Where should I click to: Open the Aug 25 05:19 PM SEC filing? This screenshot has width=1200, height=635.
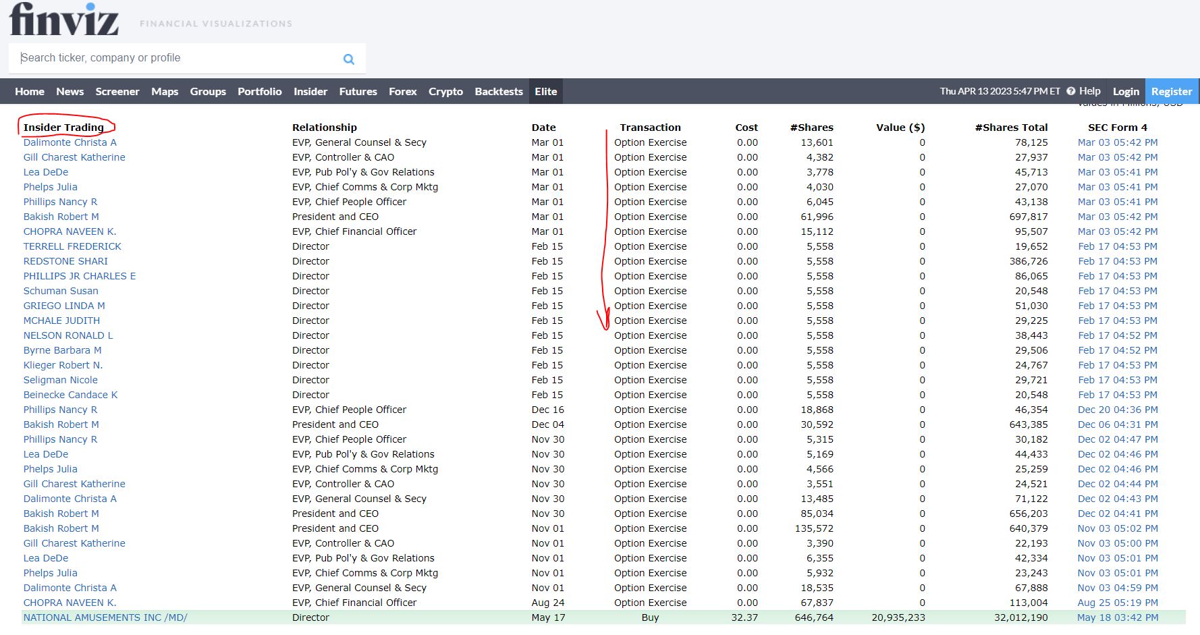point(1118,603)
